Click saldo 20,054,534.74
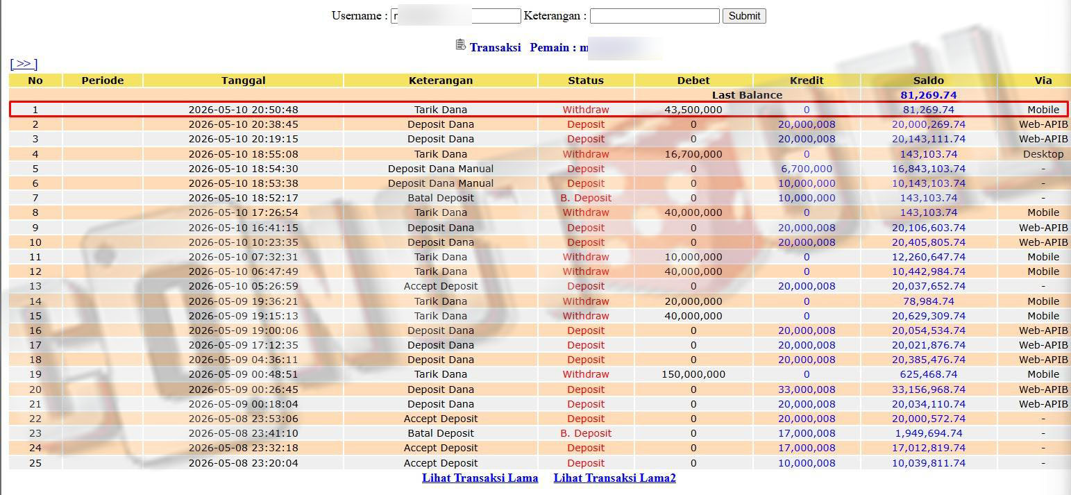The image size is (1071, 495). (929, 330)
